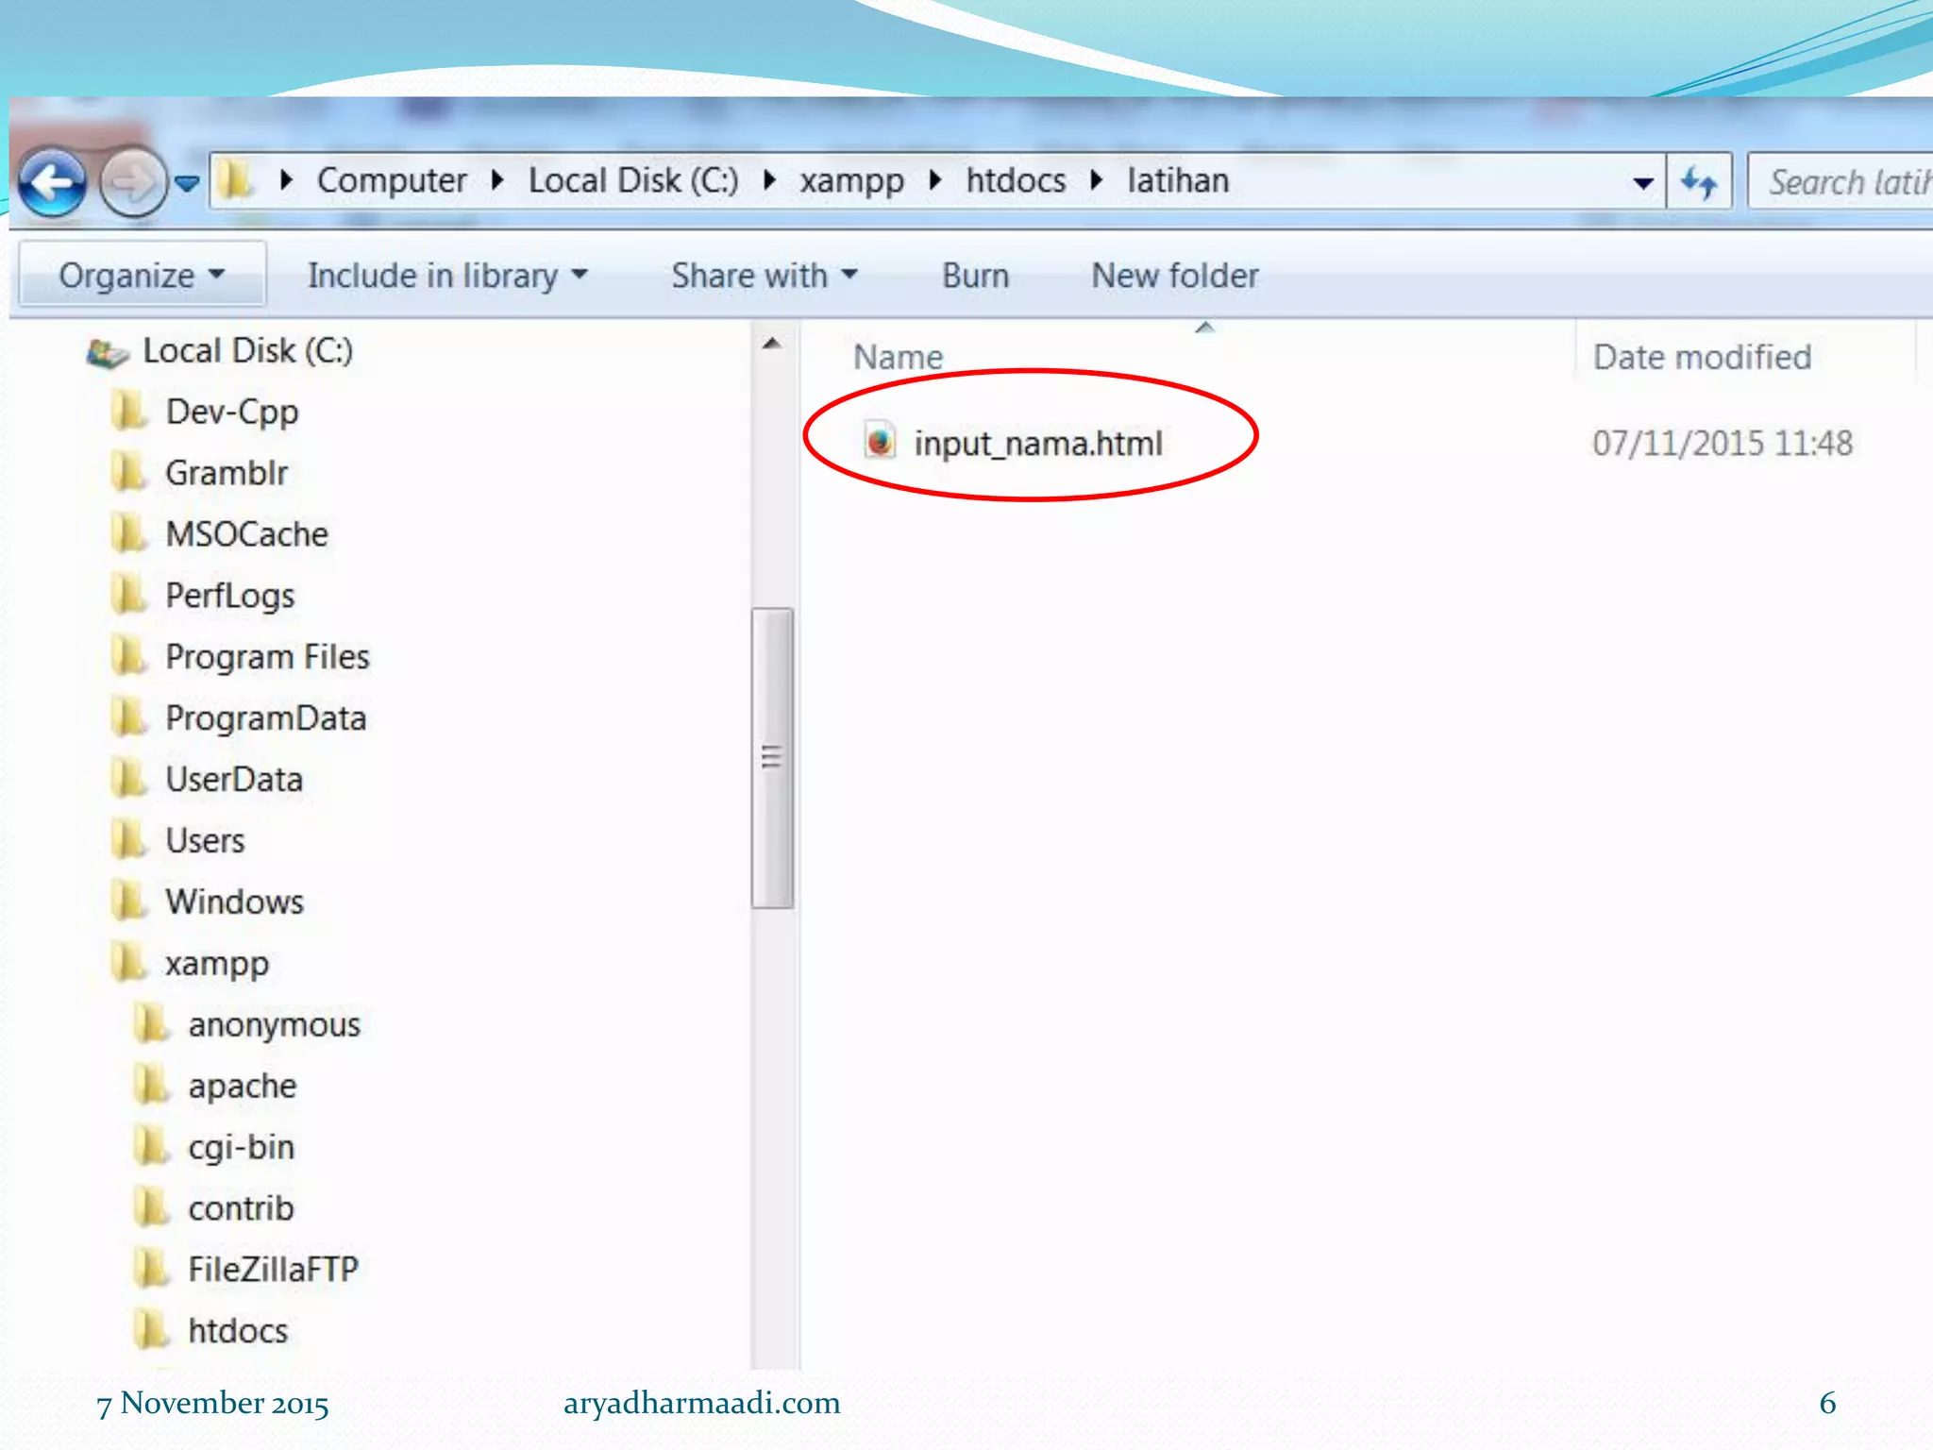Click the New folder button
The width and height of the screenshot is (1933, 1450).
pos(1174,276)
